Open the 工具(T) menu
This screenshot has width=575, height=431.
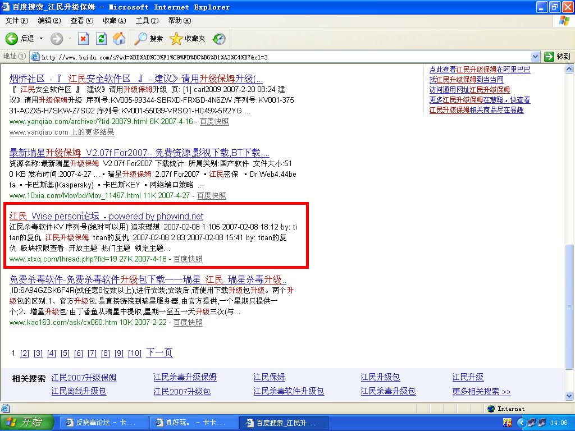click(148, 21)
